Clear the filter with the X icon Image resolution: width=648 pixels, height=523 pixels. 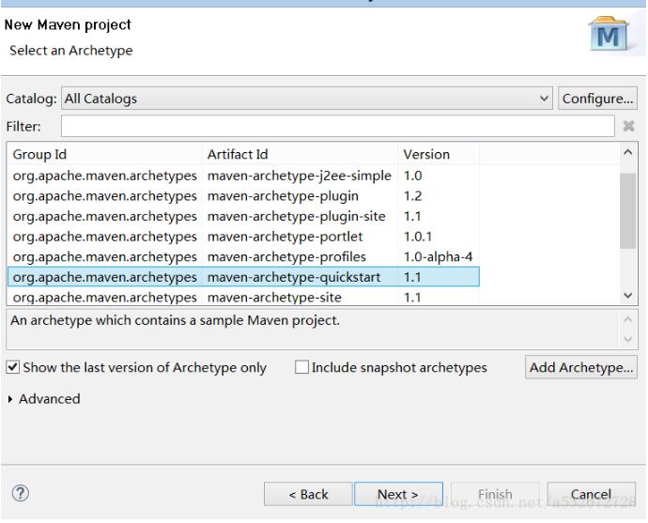[629, 126]
